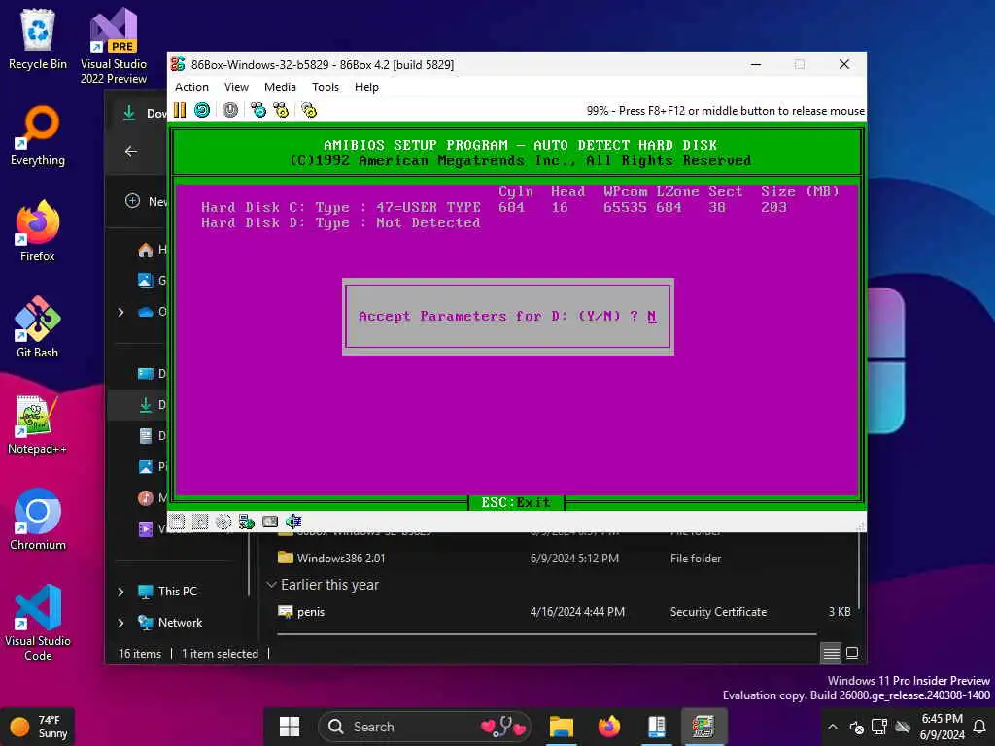Open Git Bash desktop shortcut

coord(38,326)
